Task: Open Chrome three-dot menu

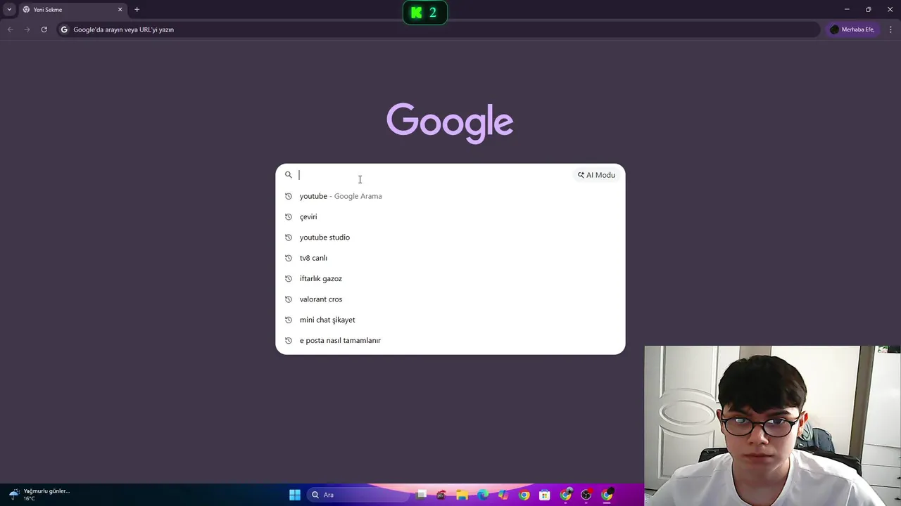Action: coord(891,30)
